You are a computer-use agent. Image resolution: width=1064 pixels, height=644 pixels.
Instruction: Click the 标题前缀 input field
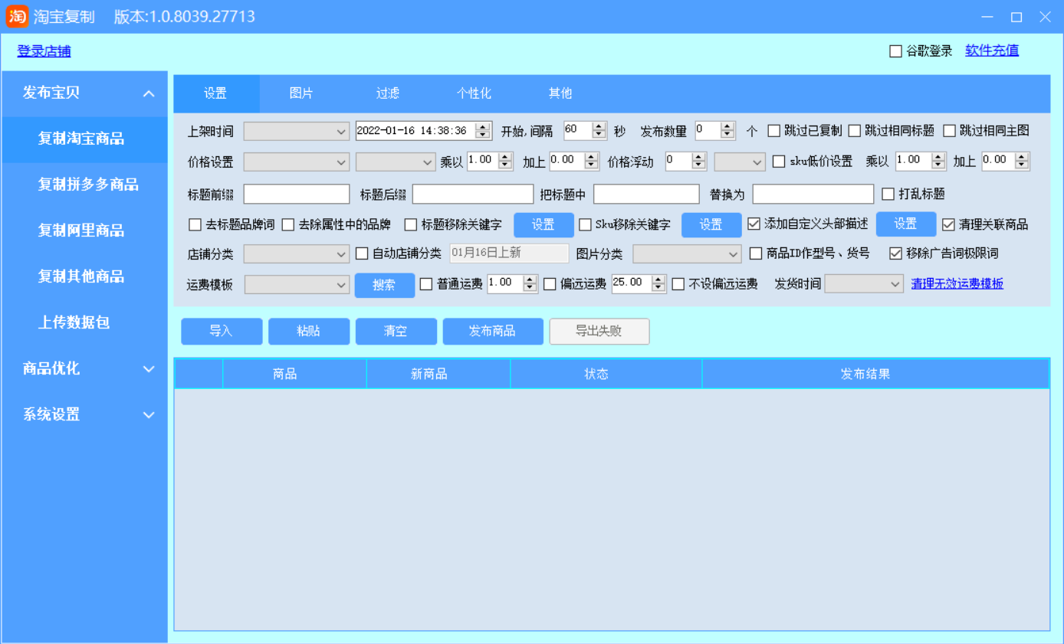pyautogui.click(x=296, y=195)
